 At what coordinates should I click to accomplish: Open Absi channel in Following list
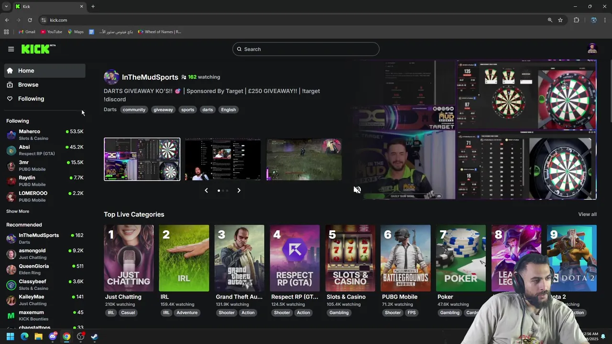[x=45, y=150]
